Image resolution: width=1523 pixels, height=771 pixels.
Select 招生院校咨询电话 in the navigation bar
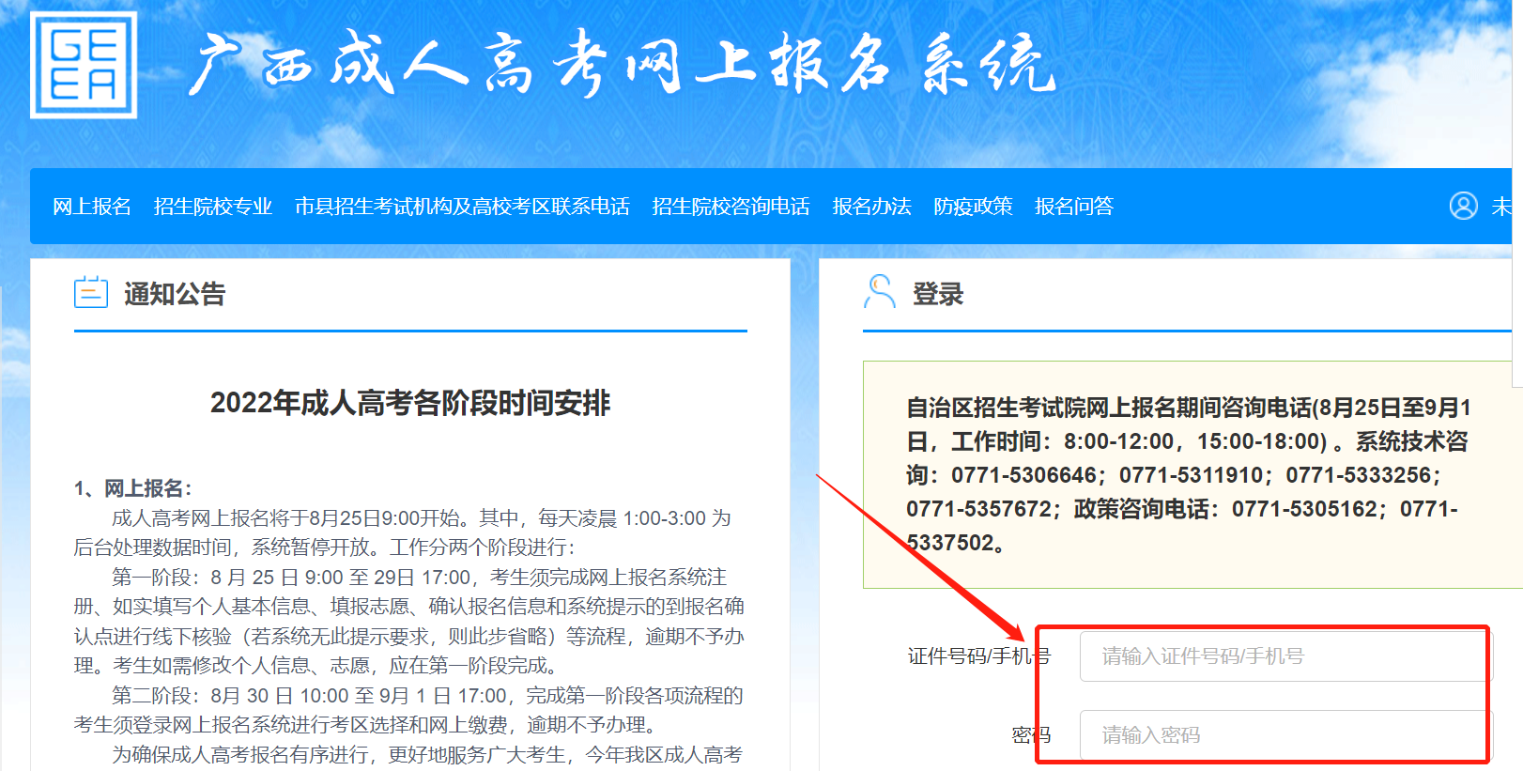point(731,207)
